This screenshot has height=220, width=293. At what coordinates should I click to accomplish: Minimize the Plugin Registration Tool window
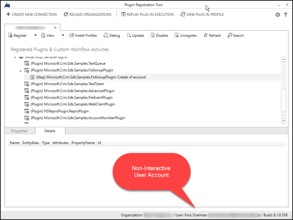click(x=279, y=5)
